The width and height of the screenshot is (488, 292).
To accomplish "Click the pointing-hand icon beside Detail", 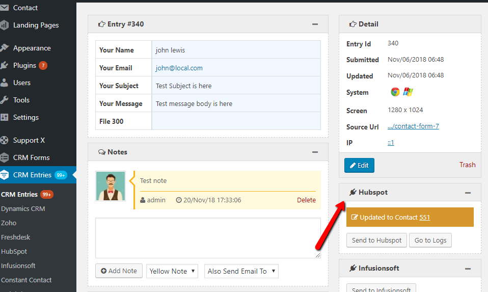I will tap(353, 24).
